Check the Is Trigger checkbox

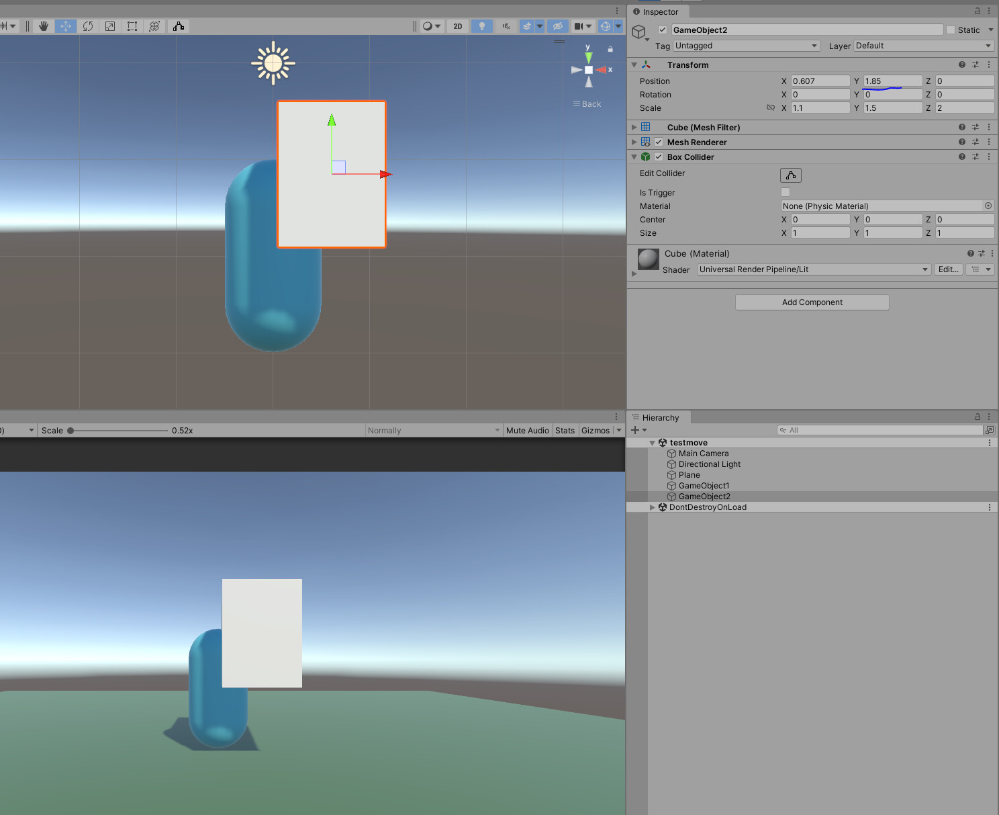(x=785, y=192)
